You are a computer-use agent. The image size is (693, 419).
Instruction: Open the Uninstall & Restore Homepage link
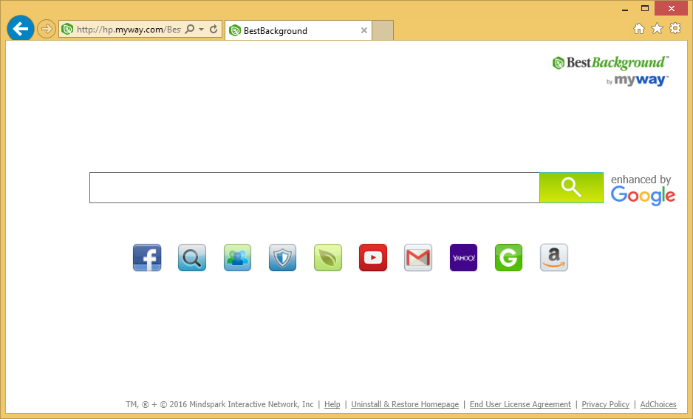pos(405,404)
